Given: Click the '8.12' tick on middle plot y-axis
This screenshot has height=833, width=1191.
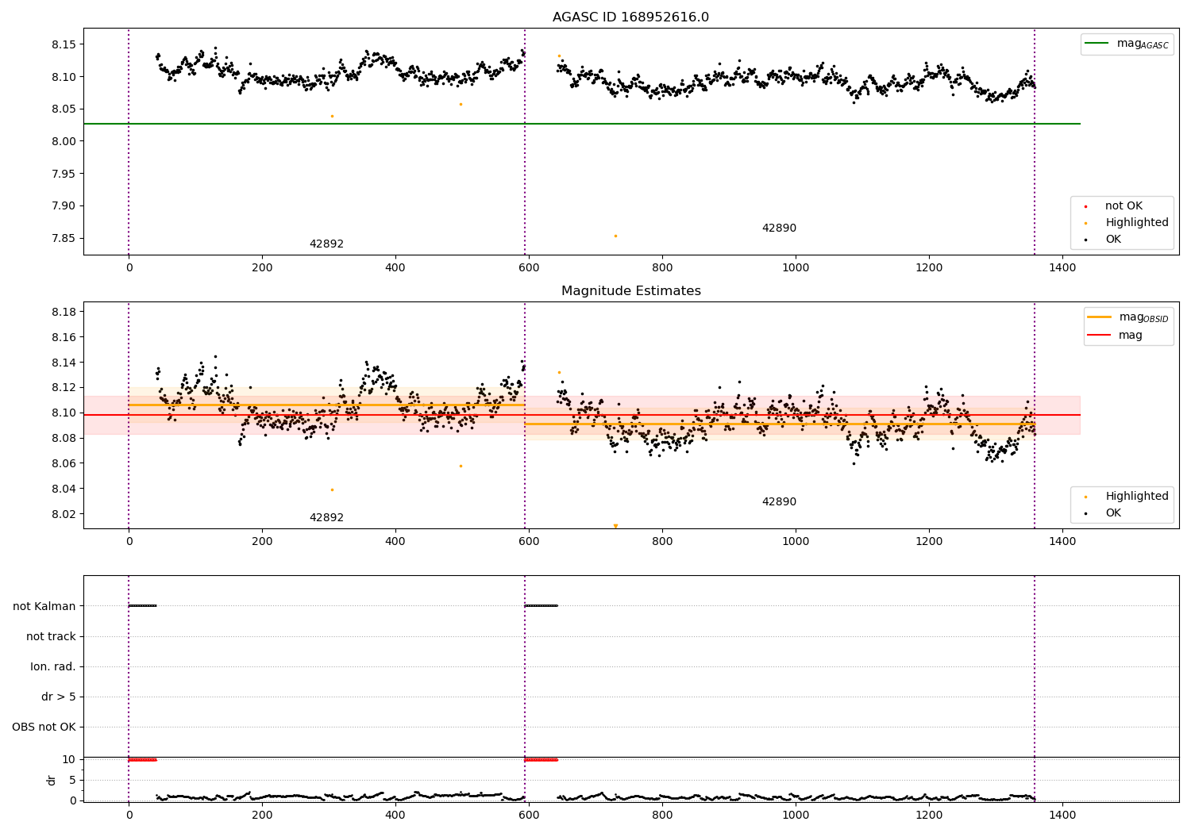Looking at the screenshot, I should 64,387.
